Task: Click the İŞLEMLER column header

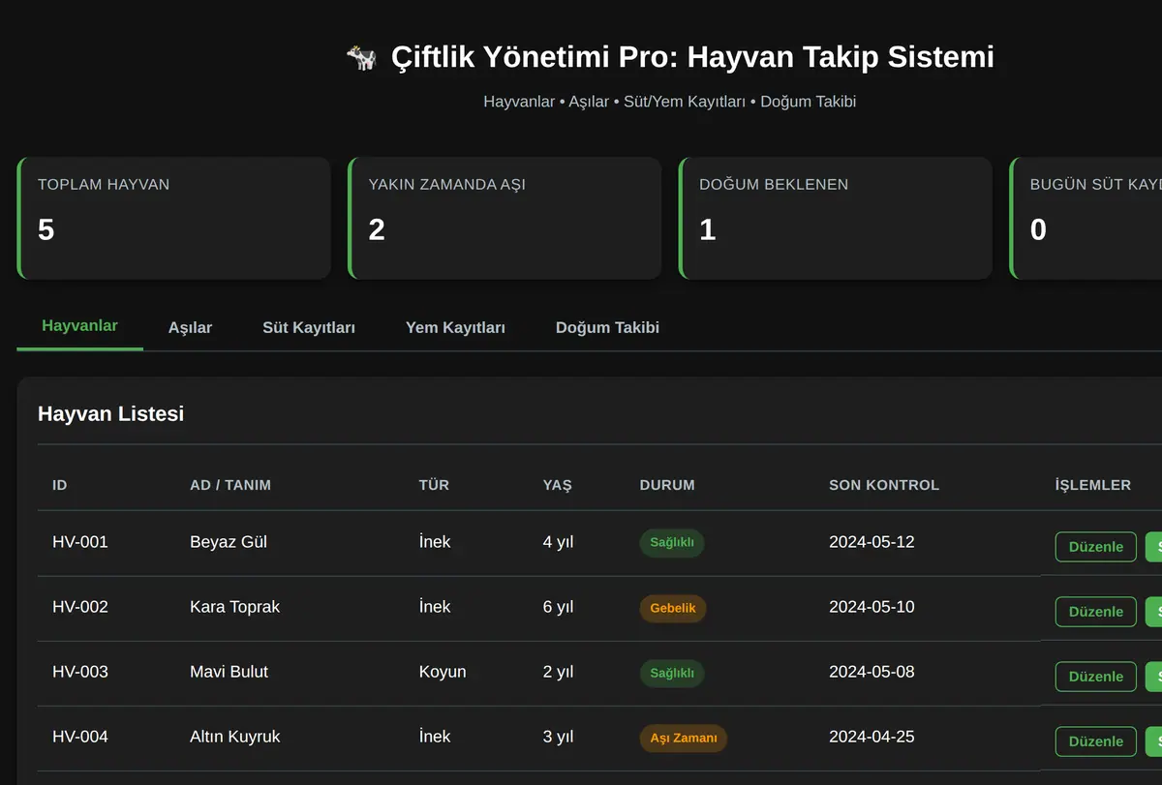Action: (x=1093, y=485)
